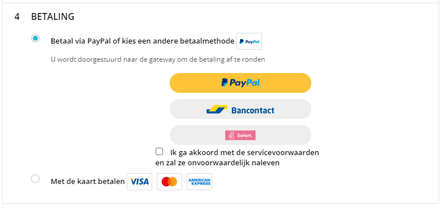Click the Visa card icon
This screenshot has height=210, width=447.
[x=139, y=182]
